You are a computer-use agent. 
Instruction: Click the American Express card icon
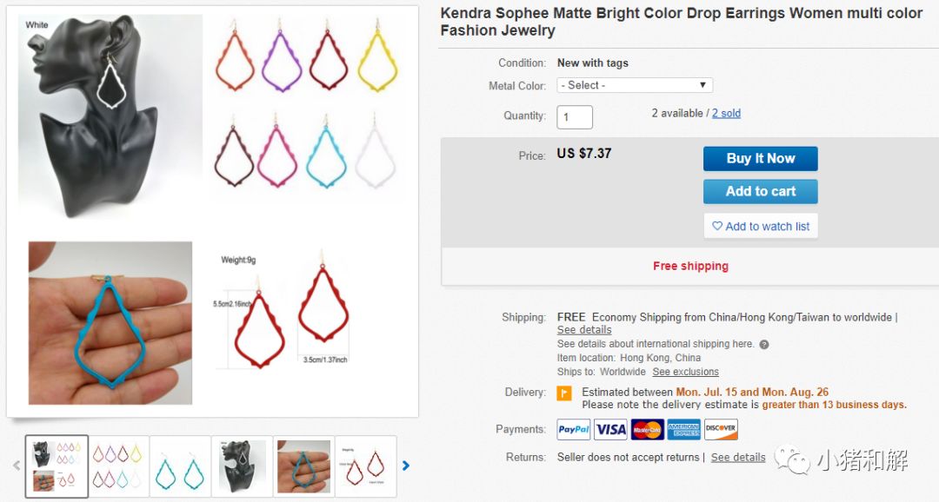click(x=684, y=429)
